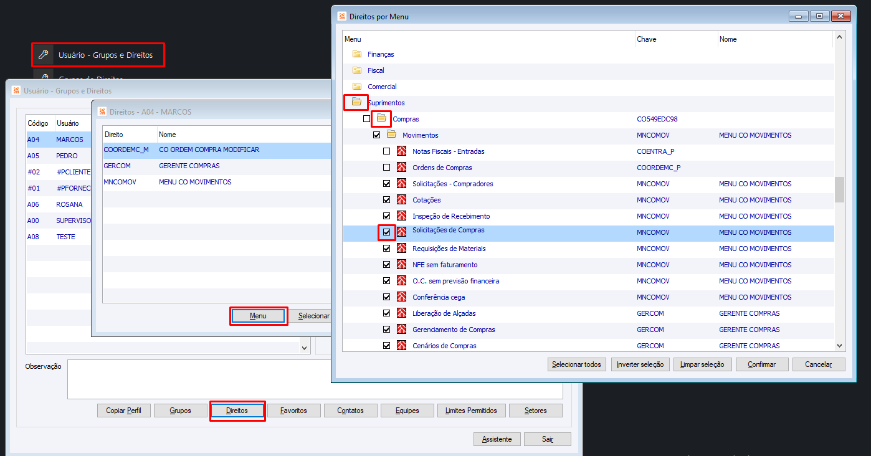Disable the Conferência cega checkbox
Viewport: 871px width, 456px height.
[x=386, y=297]
